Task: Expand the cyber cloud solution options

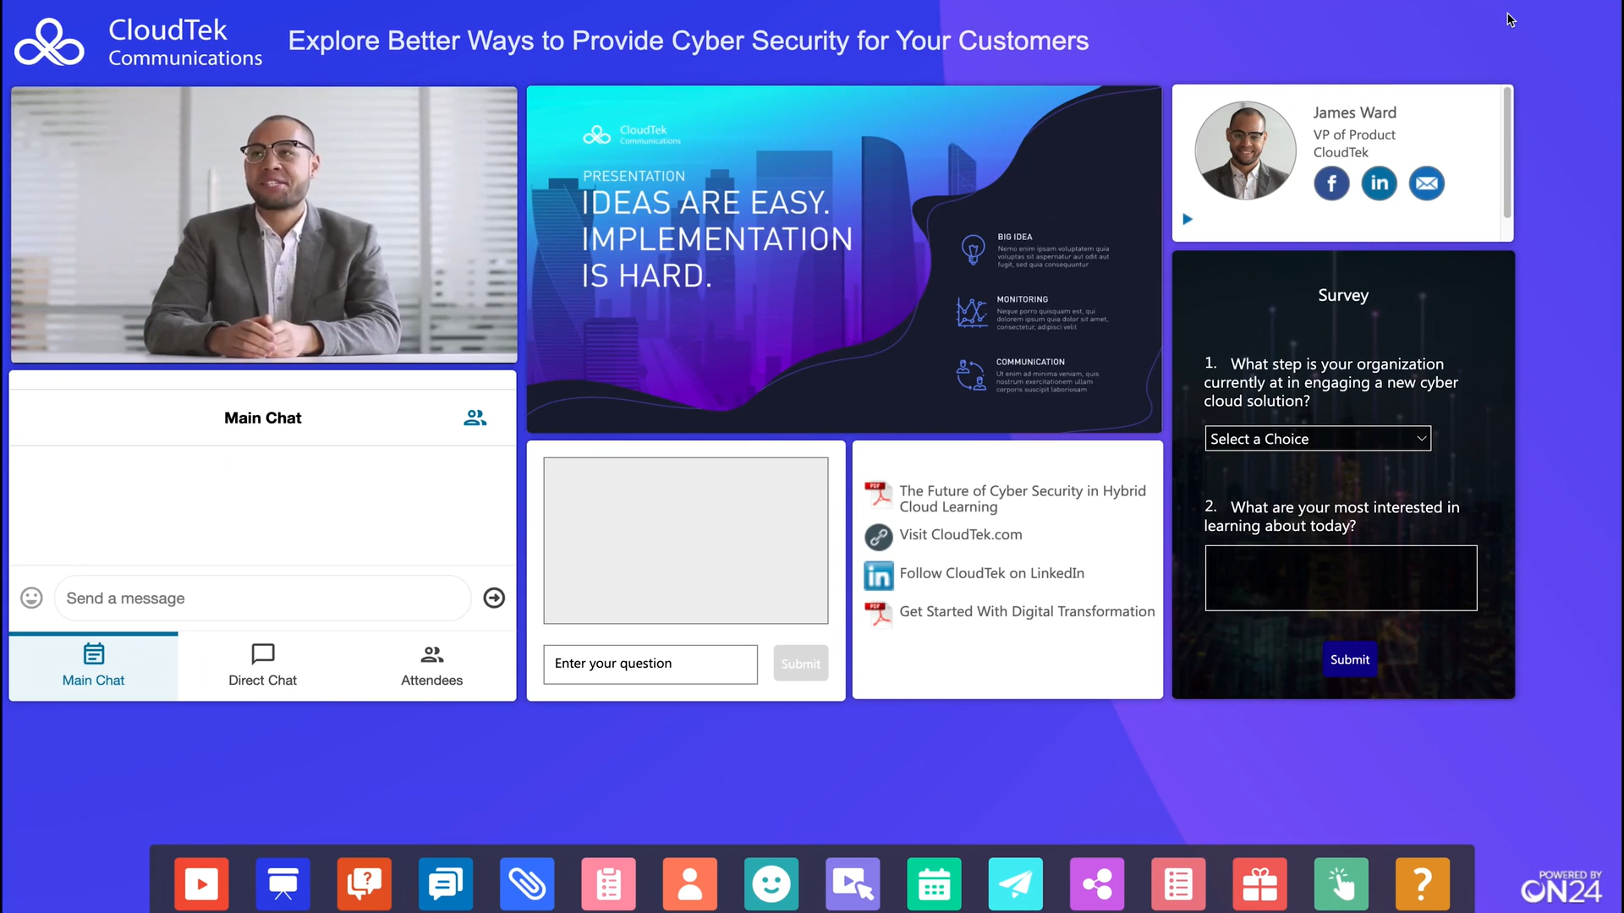Action: (1319, 438)
